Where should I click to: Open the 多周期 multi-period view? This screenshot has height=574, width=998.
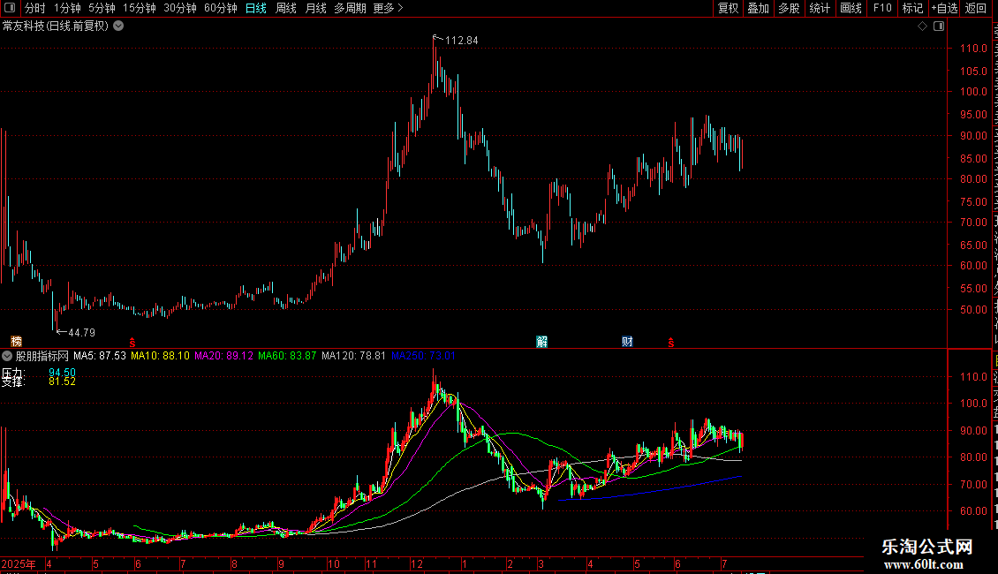350,8
